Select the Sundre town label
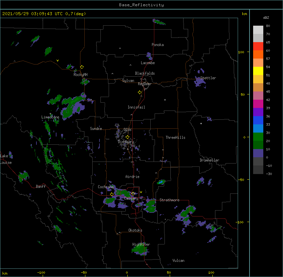Viewport: 283px width, 277px height. click(96, 129)
